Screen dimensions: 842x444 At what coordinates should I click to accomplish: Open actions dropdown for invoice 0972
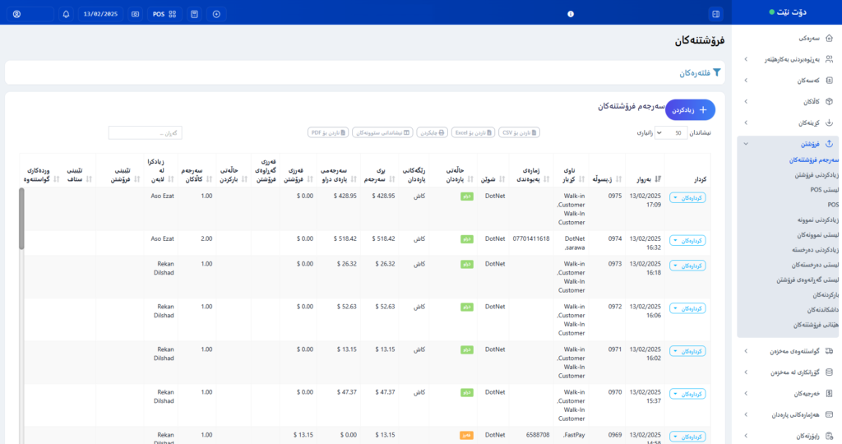tap(687, 308)
